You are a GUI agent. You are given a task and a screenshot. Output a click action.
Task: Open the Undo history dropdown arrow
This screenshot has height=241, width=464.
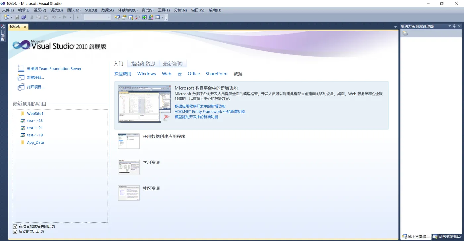[x=60, y=17]
